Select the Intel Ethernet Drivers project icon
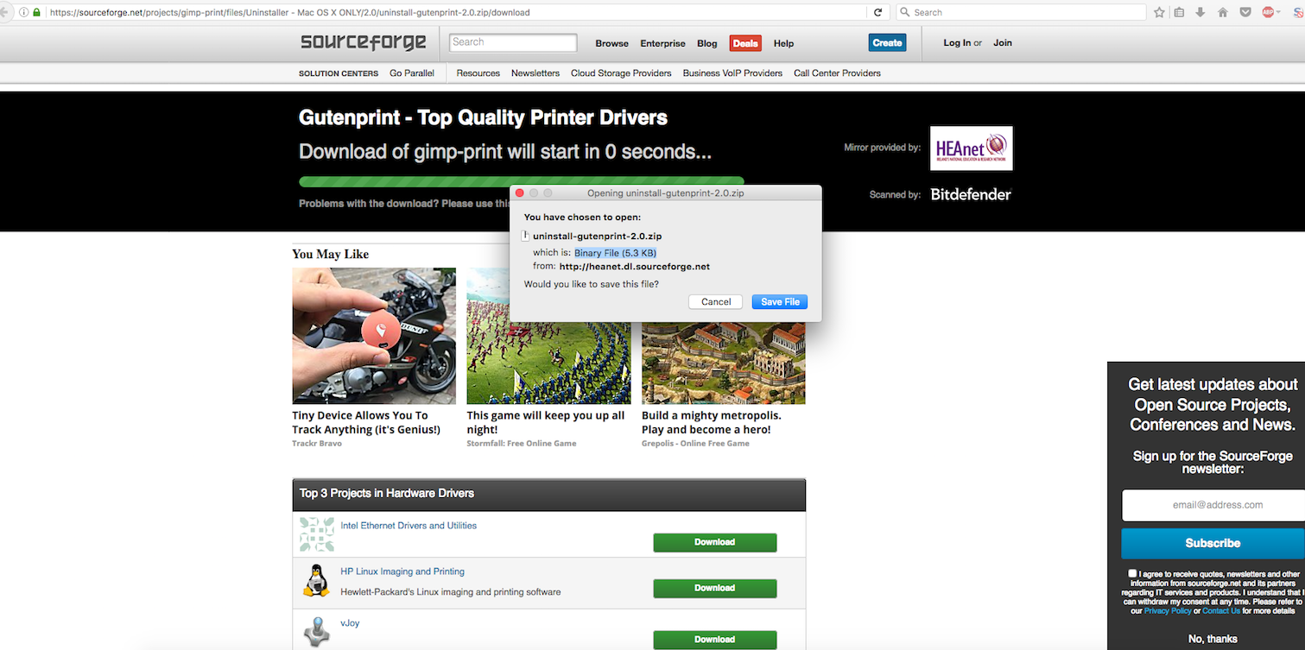 point(317,534)
